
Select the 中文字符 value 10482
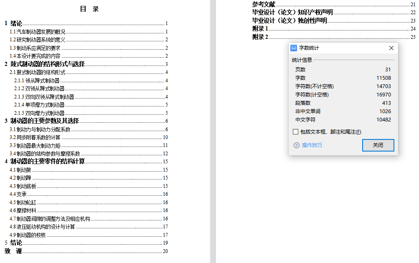tap(384, 120)
